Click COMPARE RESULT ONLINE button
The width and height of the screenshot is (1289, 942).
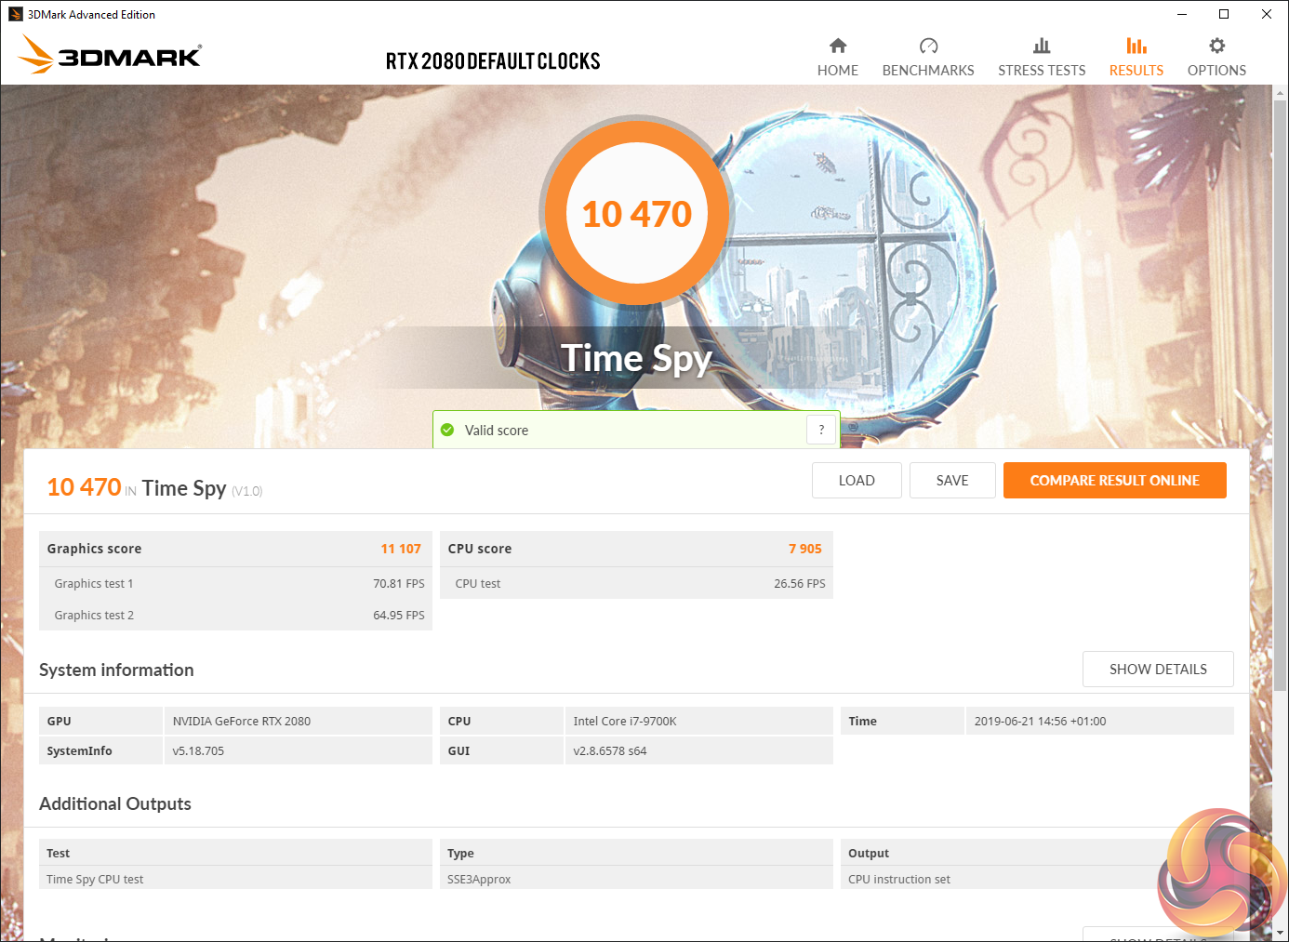1115,480
